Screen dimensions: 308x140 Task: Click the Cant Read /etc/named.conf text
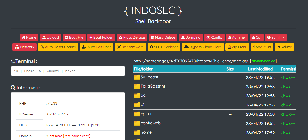click(x=69, y=136)
